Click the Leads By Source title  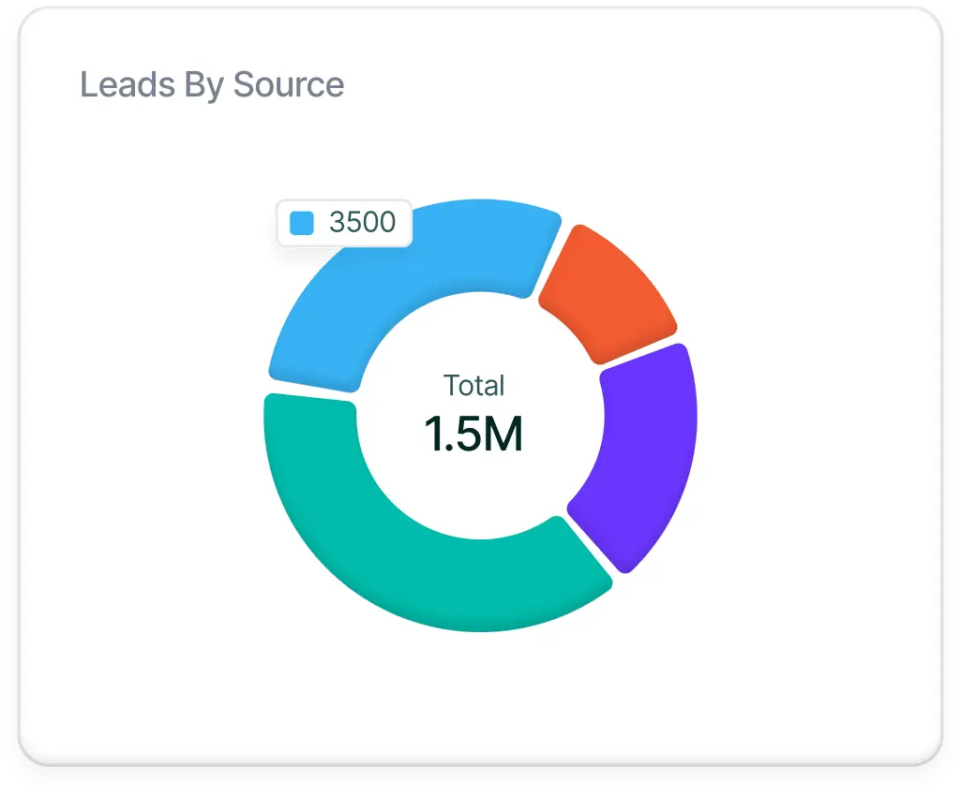[x=213, y=85]
